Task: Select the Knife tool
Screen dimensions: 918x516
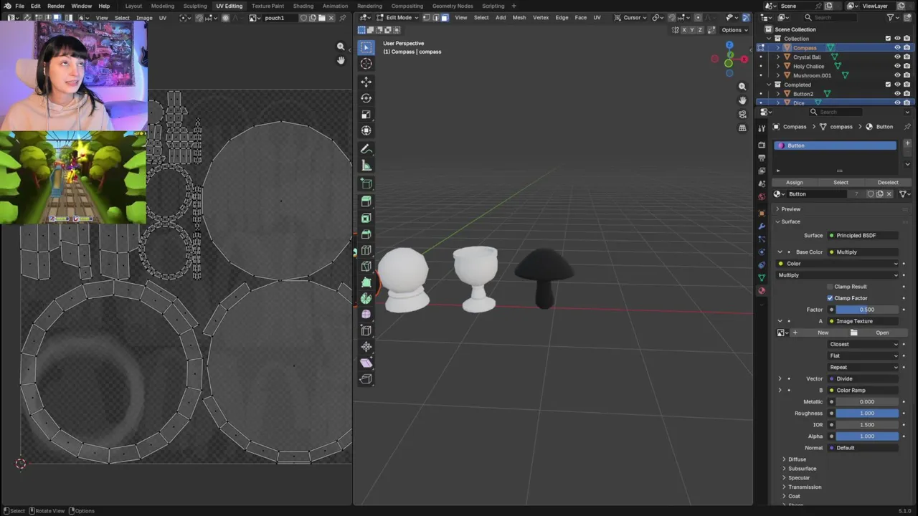Action: [x=366, y=267]
